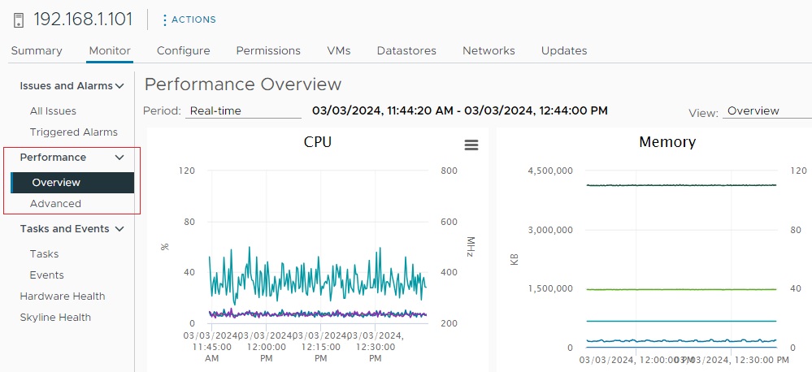
Task: Open the View Overview dropdown
Action: tap(766, 111)
